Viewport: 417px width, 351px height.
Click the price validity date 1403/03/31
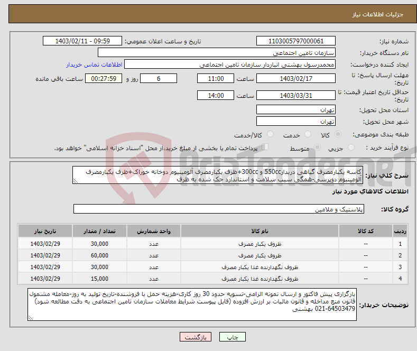pos(296,95)
